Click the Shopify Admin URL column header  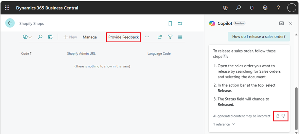[x=81, y=53]
